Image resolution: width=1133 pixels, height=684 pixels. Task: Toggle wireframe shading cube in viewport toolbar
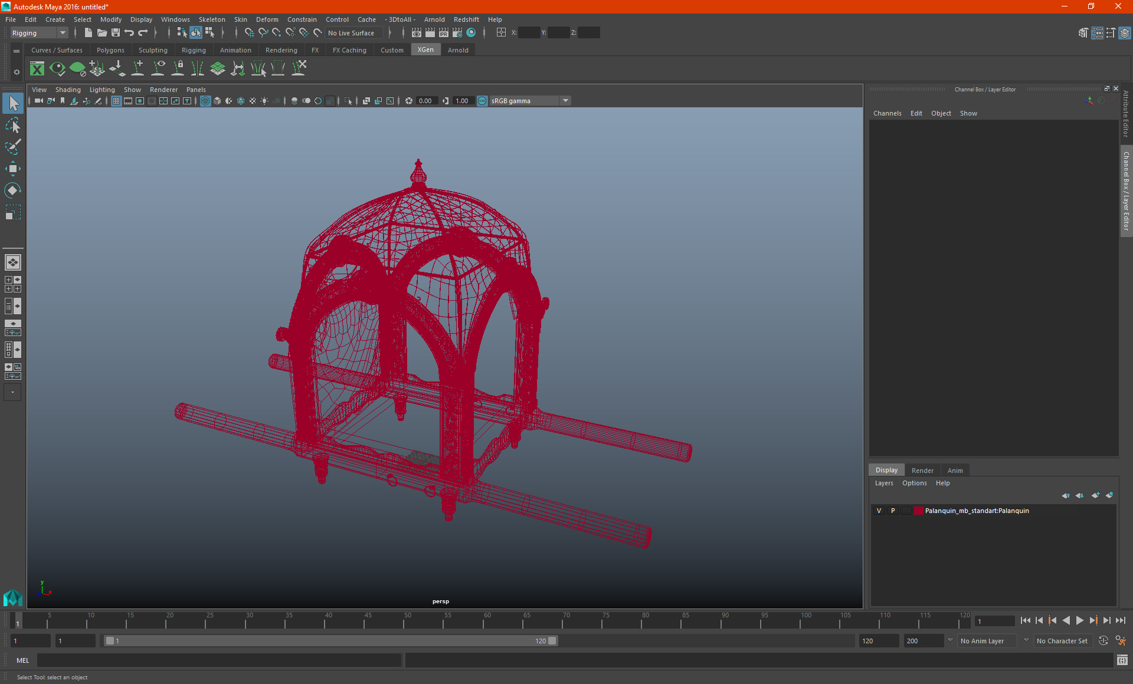pos(205,101)
